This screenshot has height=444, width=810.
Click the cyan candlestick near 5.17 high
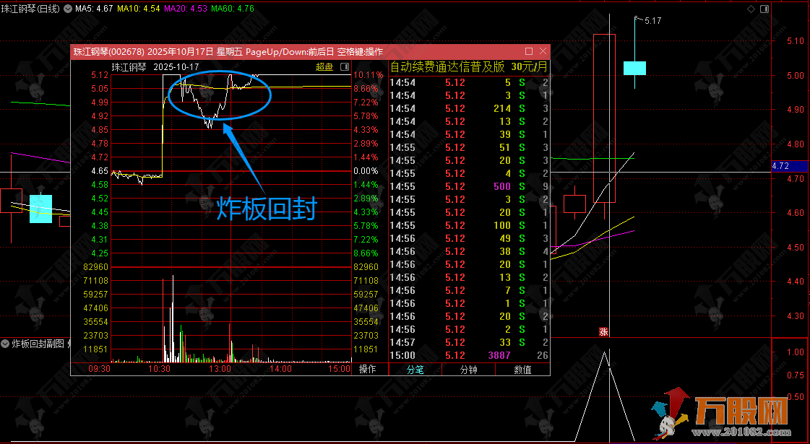click(x=634, y=68)
